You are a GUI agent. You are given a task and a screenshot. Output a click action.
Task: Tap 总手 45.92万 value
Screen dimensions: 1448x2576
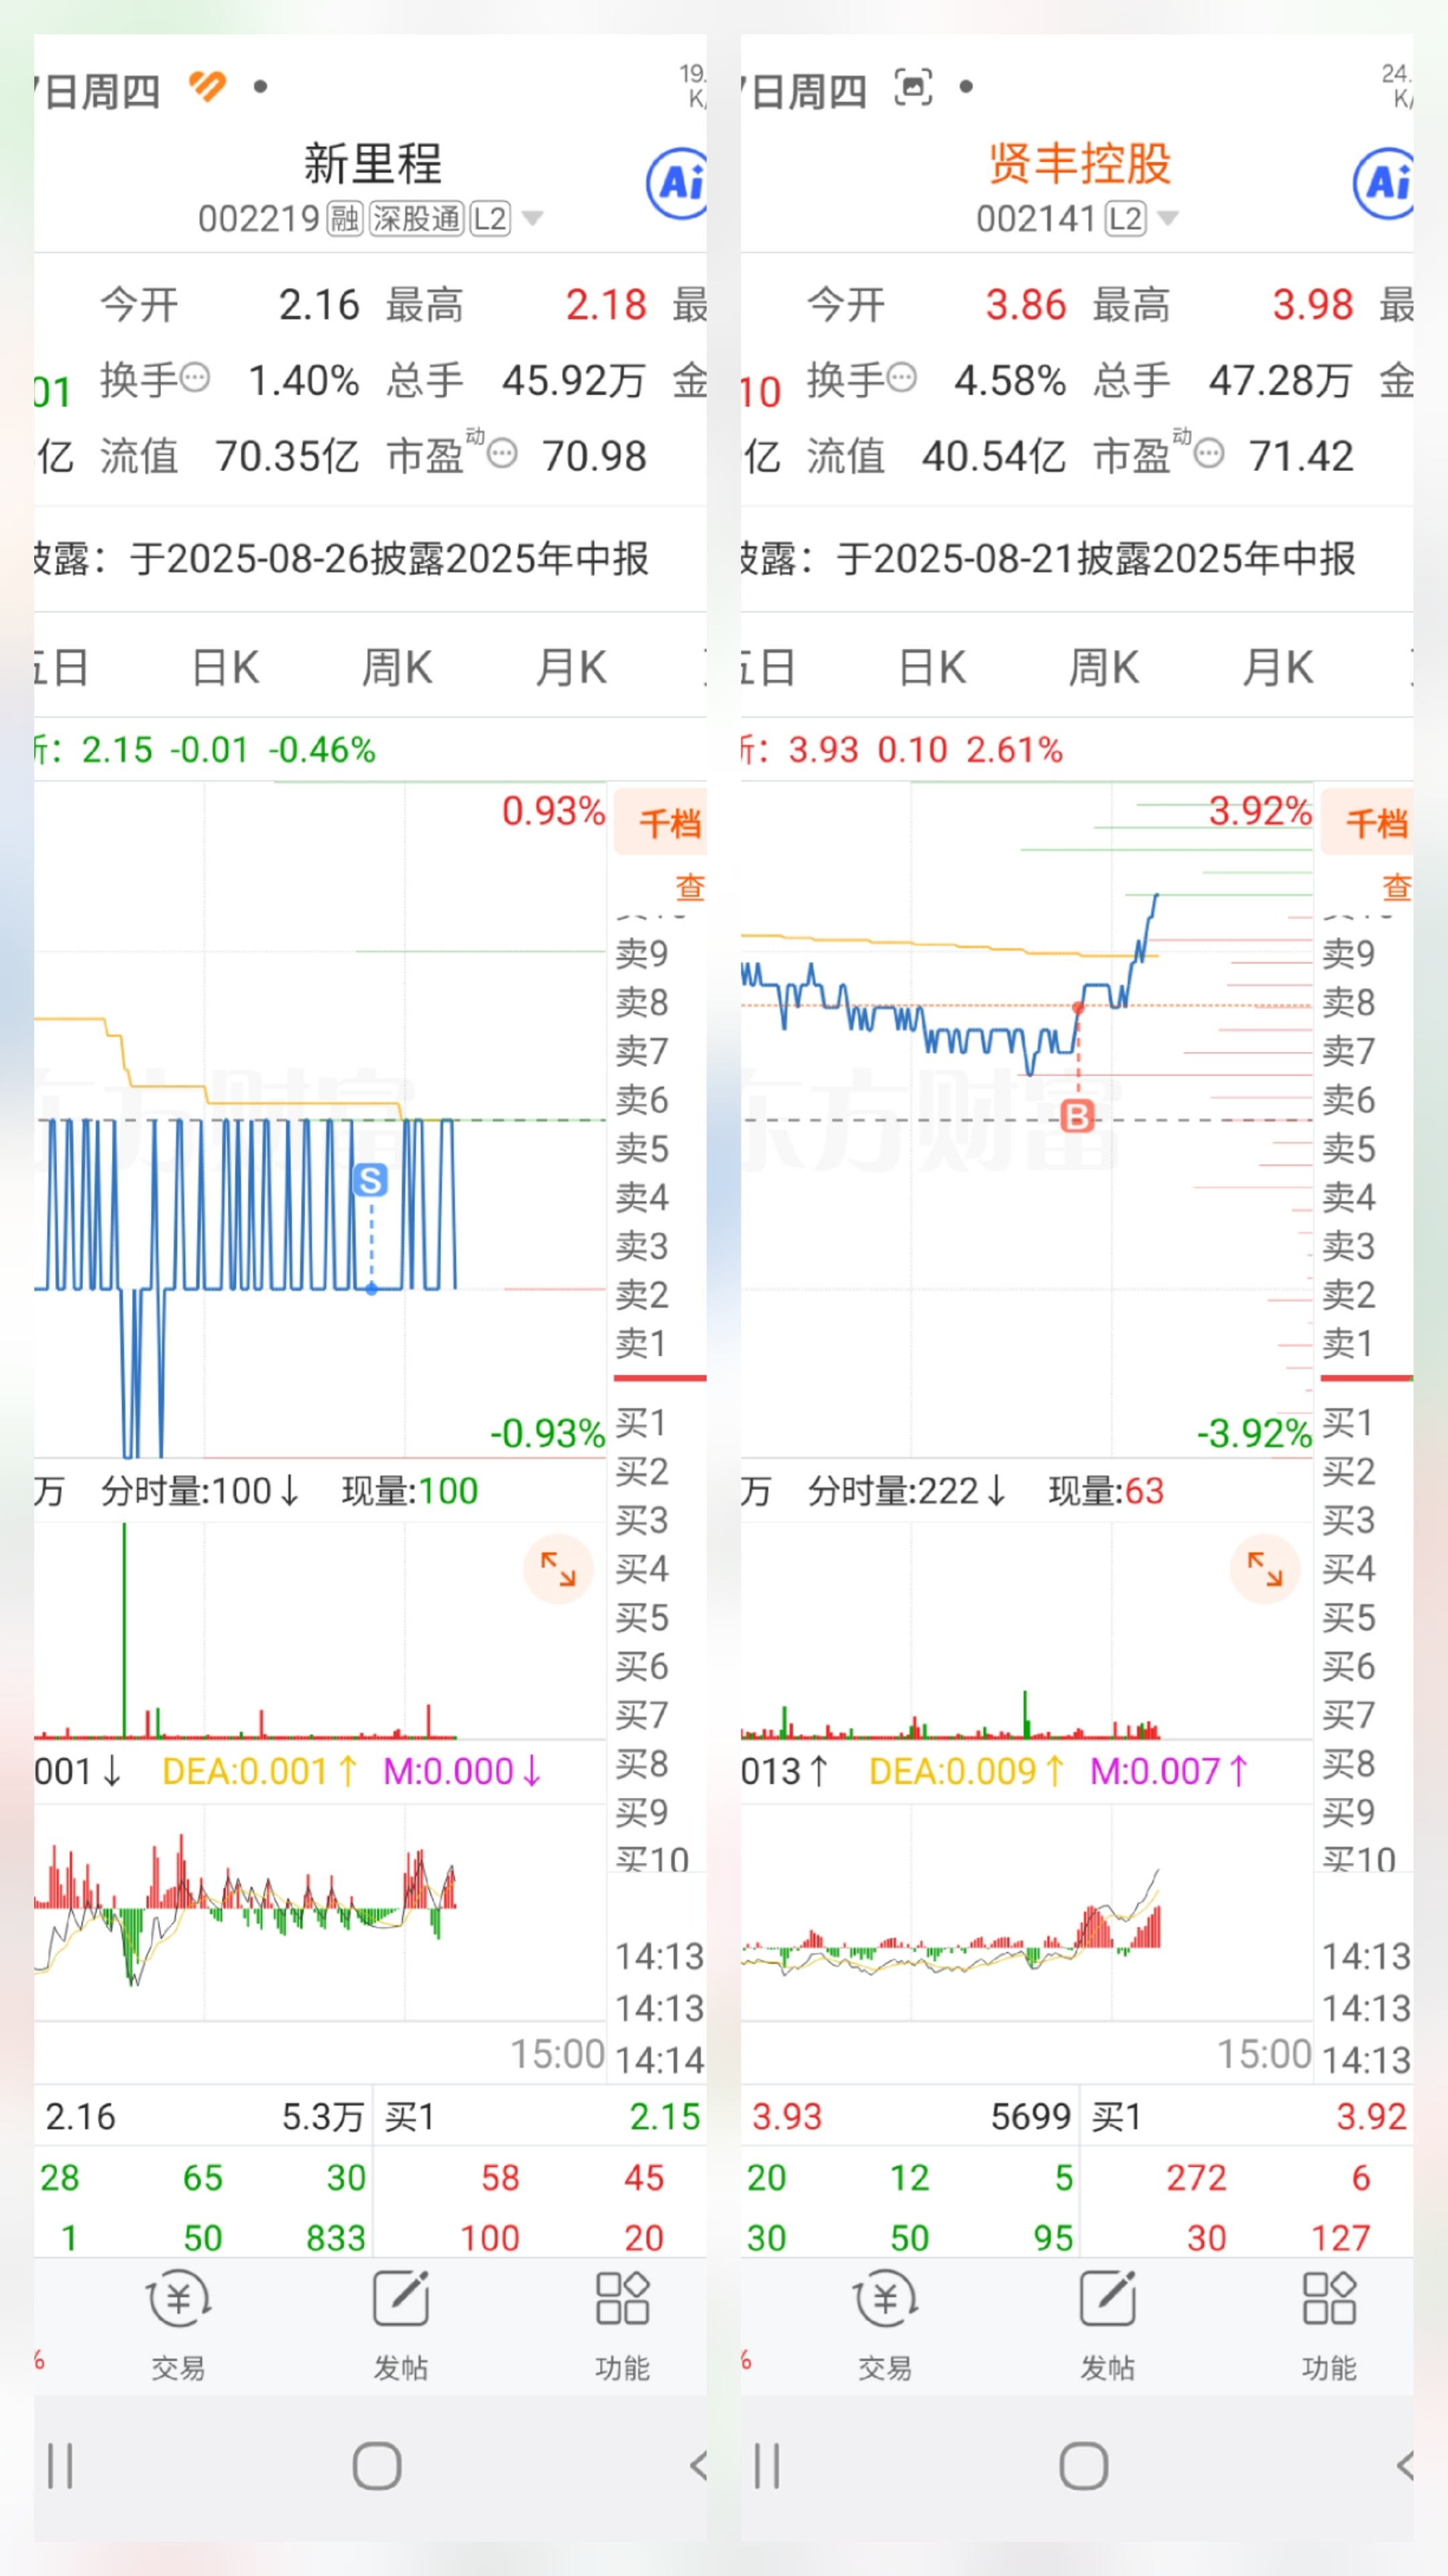click(x=572, y=380)
